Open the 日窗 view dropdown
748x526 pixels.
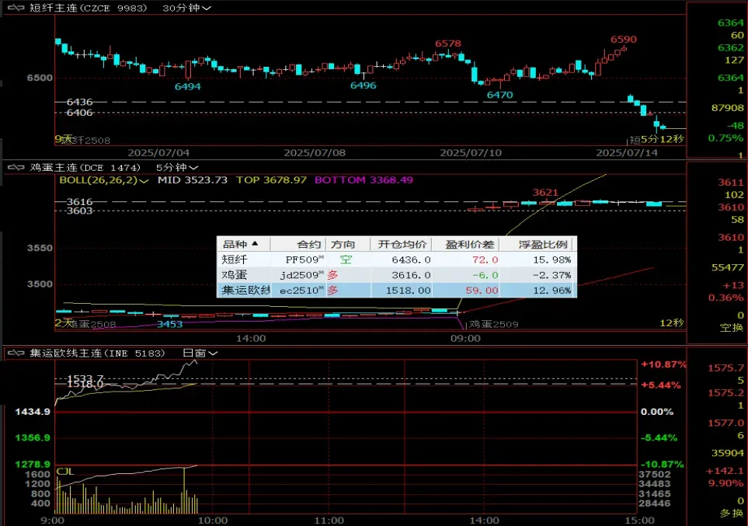[x=200, y=354]
